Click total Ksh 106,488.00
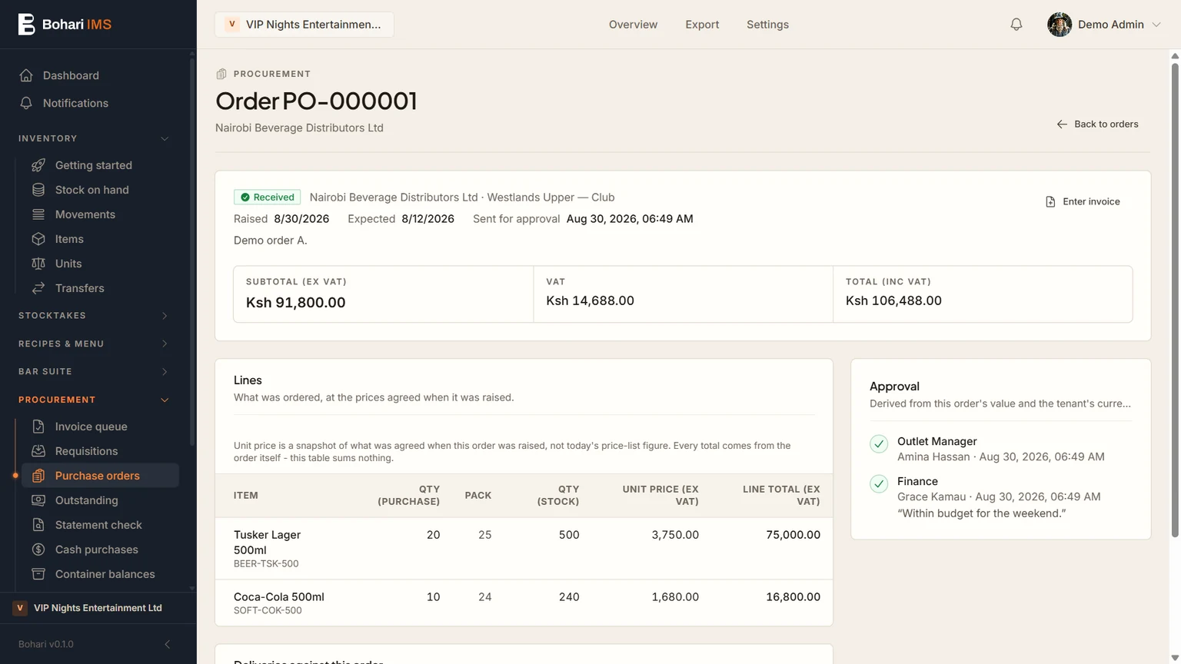 tap(893, 300)
